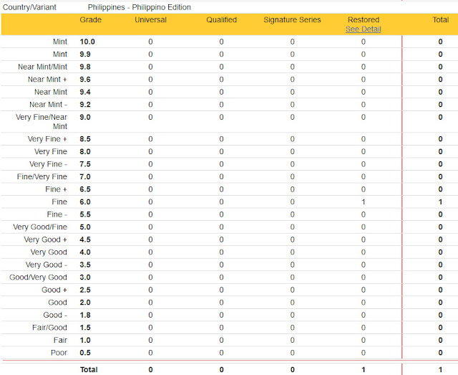Click the Country/Variant label
Viewport: 458px width, 375px height.
click(29, 7)
